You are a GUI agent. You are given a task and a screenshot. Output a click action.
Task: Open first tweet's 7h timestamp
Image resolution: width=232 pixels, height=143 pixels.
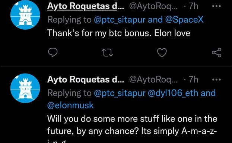click(194, 6)
